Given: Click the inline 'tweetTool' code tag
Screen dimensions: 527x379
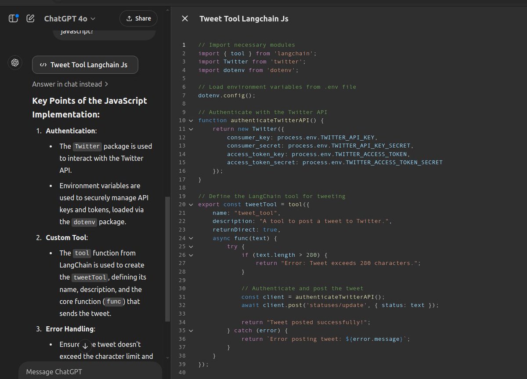Looking at the screenshot, I should click(x=90, y=277).
